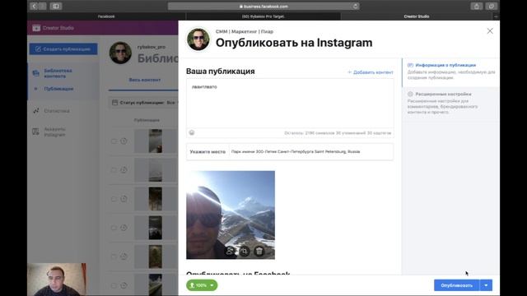Viewport: 527px width, 296px height.
Task: Go back using the browser back arrow
Action: point(34,6)
